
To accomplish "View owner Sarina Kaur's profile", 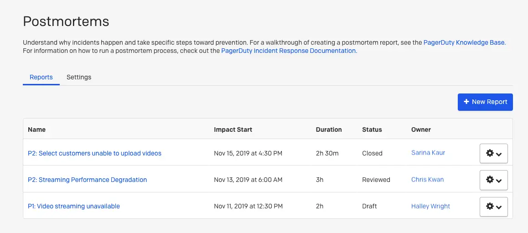I will pos(428,153).
